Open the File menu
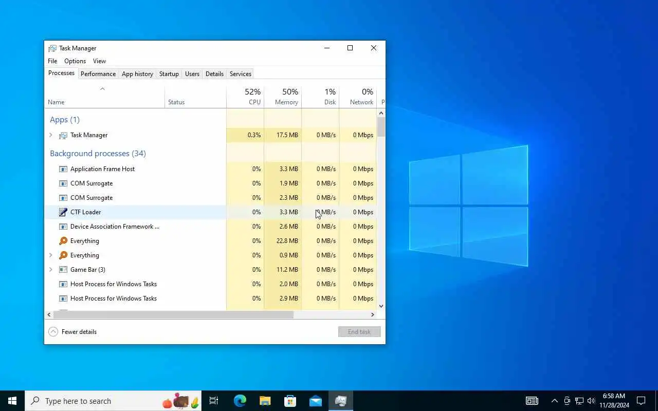Screen dimensions: 658x411 coord(52,61)
